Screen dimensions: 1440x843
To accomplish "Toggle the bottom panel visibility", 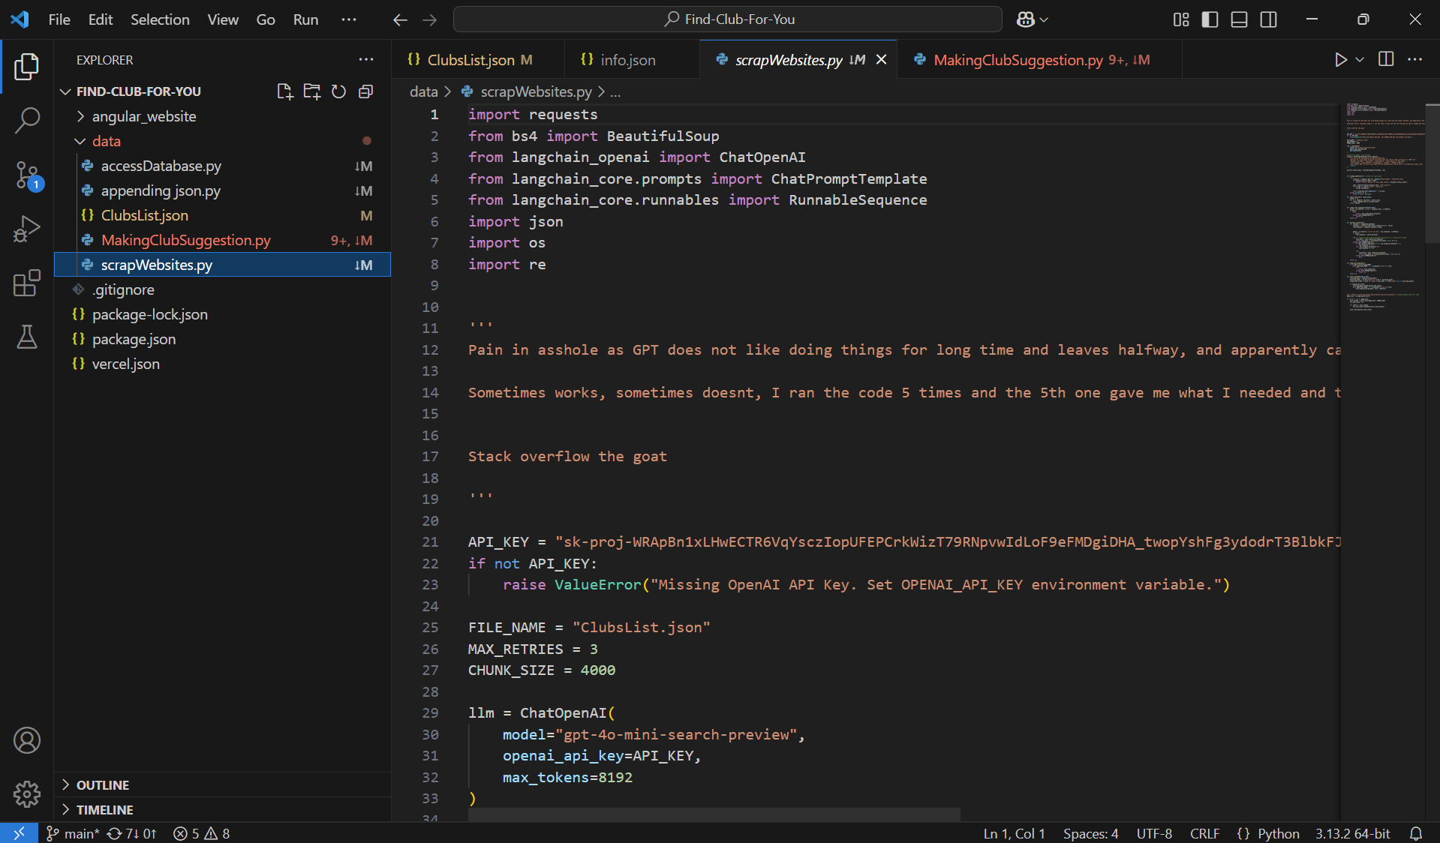I will tap(1239, 19).
